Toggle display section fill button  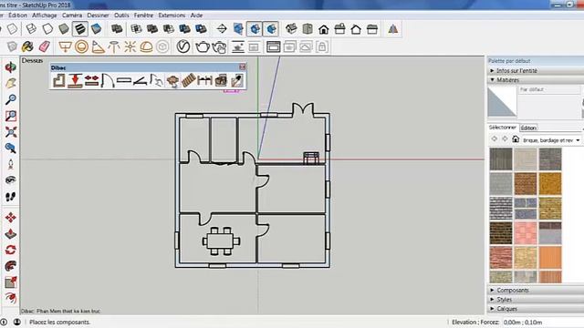coord(271,28)
